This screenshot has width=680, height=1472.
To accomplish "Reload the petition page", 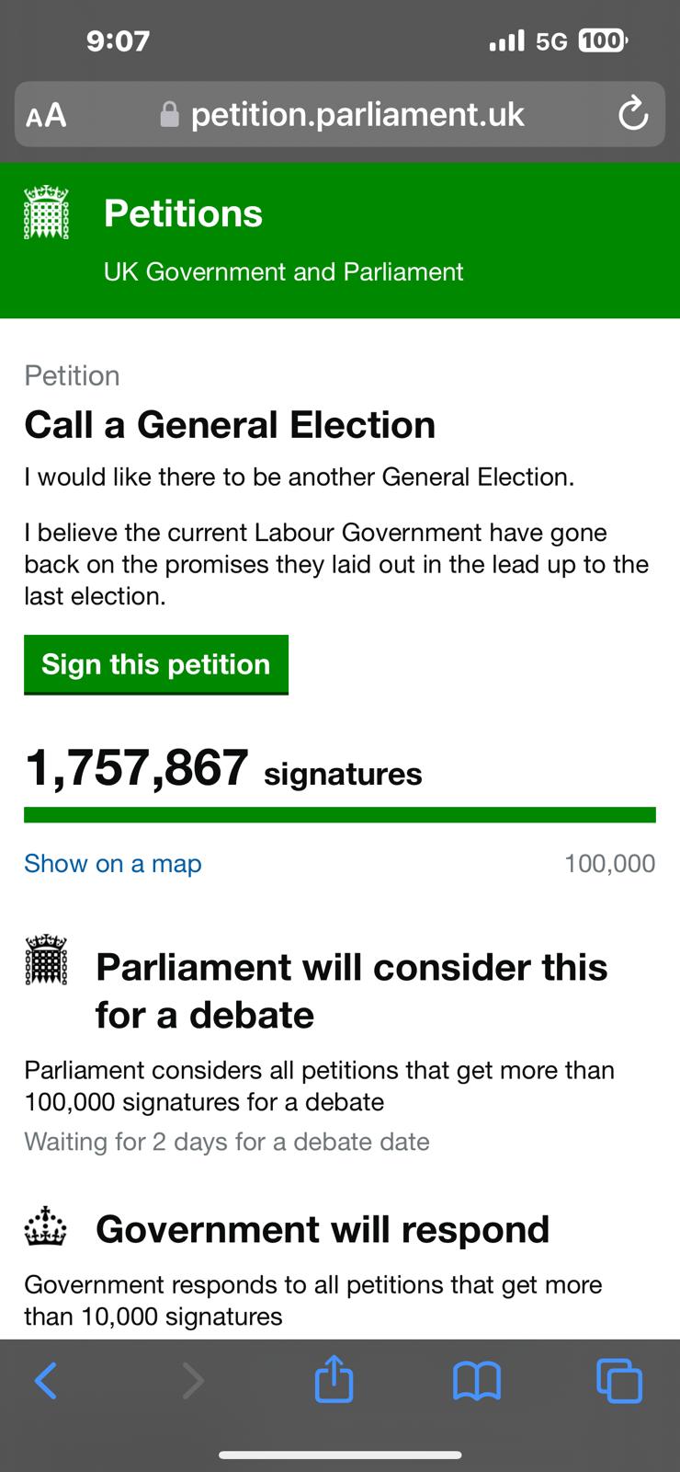I will (x=633, y=115).
